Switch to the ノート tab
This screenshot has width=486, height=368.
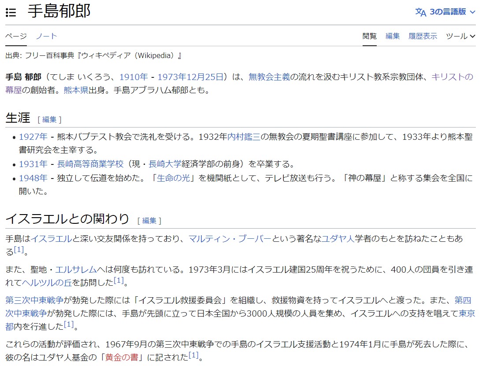click(47, 36)
